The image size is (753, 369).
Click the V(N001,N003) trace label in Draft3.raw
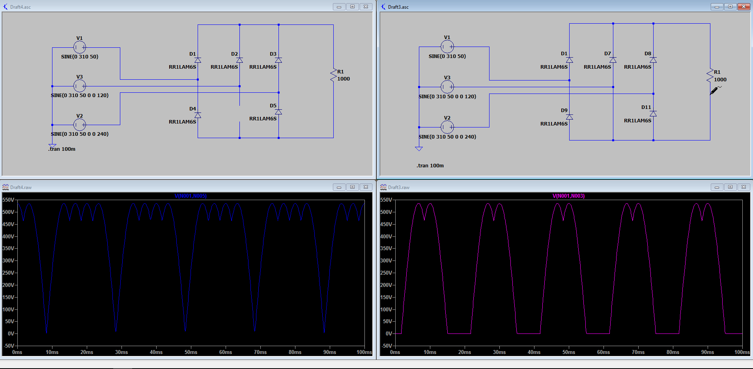568,196
